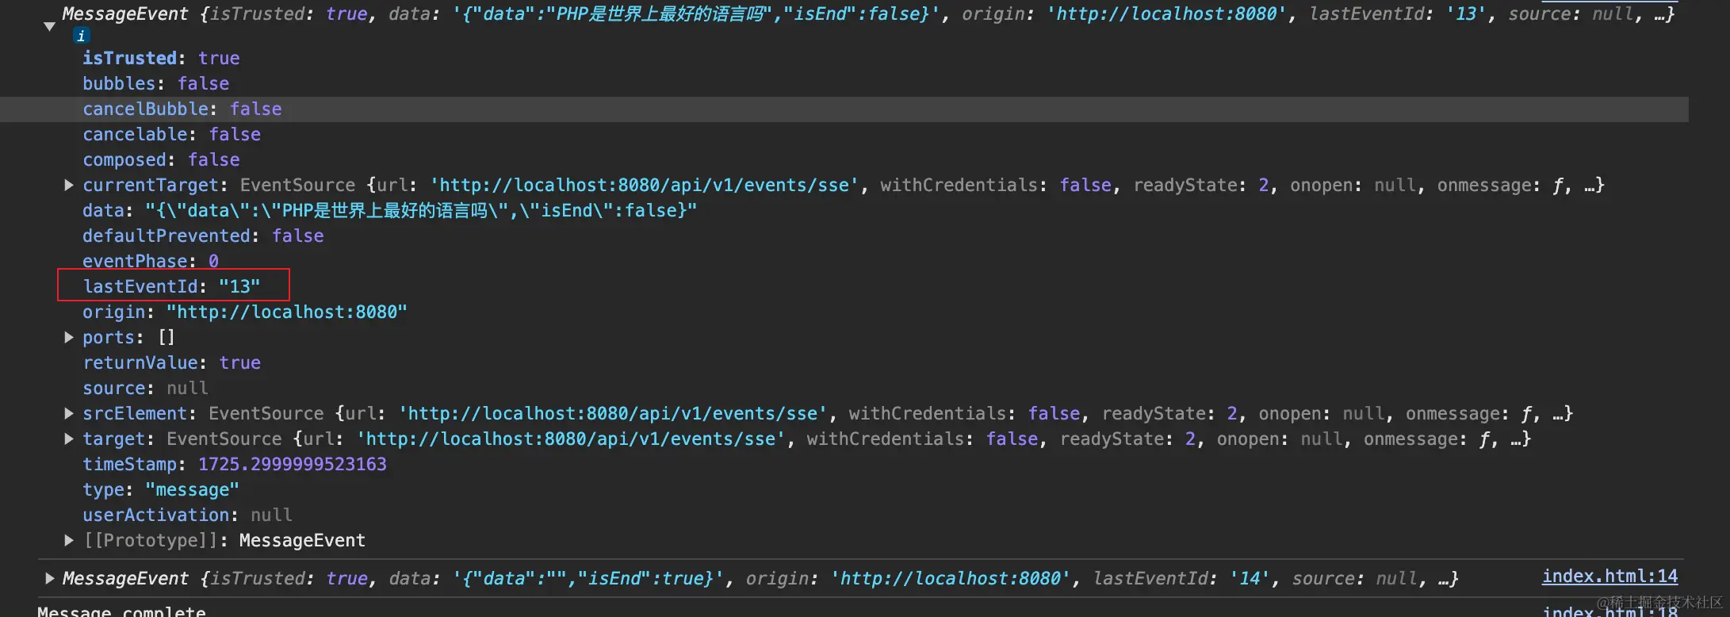Expand the second MessageEvent with lastEventId '14'
The height and width of the screenshot is (617, 1730).
point(49,578)
